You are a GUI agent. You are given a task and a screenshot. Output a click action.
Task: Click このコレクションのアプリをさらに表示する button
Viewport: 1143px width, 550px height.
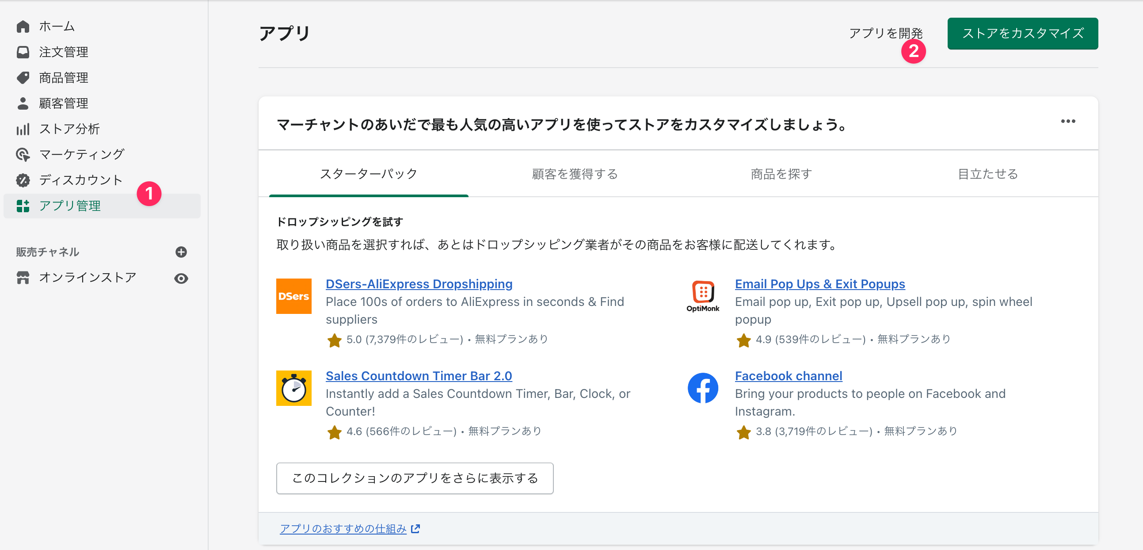click(415, 478)
